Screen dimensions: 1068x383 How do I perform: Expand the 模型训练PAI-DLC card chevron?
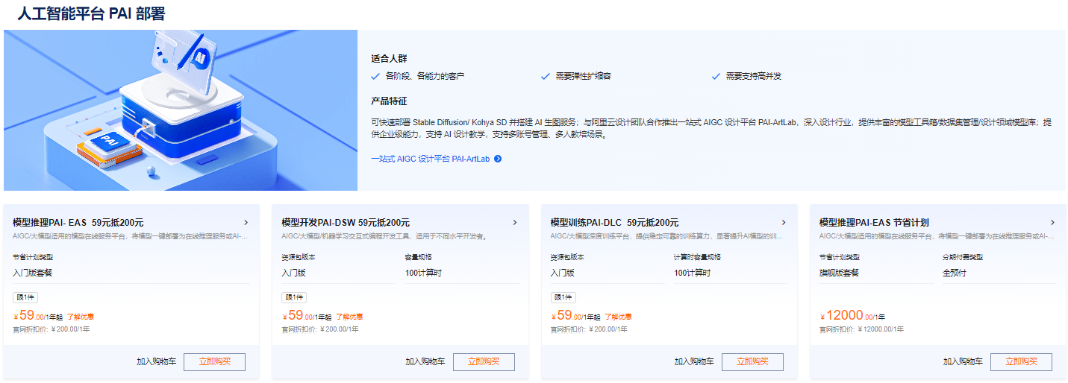pyautogui.click(x=784, y=222)
